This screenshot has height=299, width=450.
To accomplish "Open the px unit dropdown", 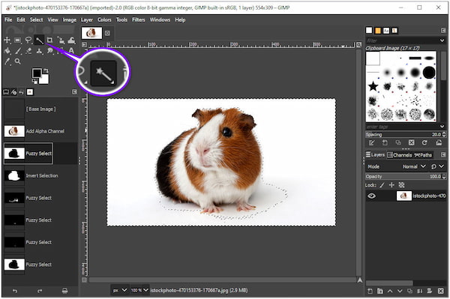I will [120, 291].
